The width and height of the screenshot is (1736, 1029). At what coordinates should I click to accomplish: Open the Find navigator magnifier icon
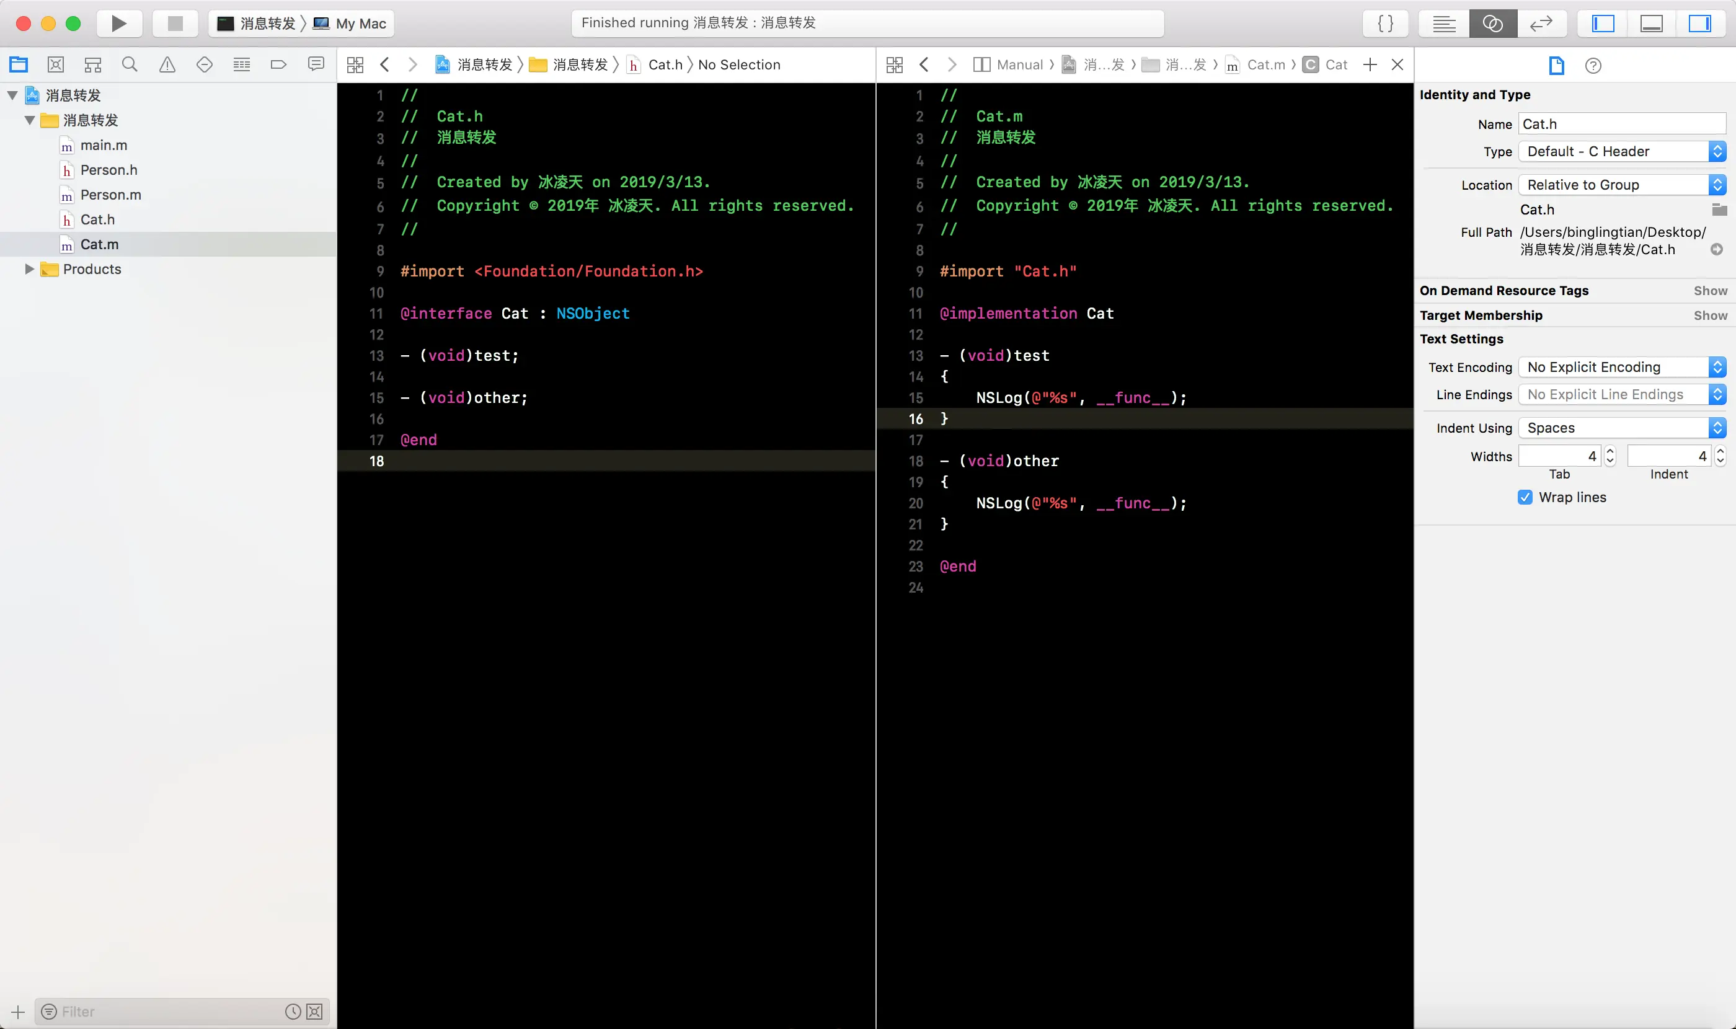click(x=130, y=64)
